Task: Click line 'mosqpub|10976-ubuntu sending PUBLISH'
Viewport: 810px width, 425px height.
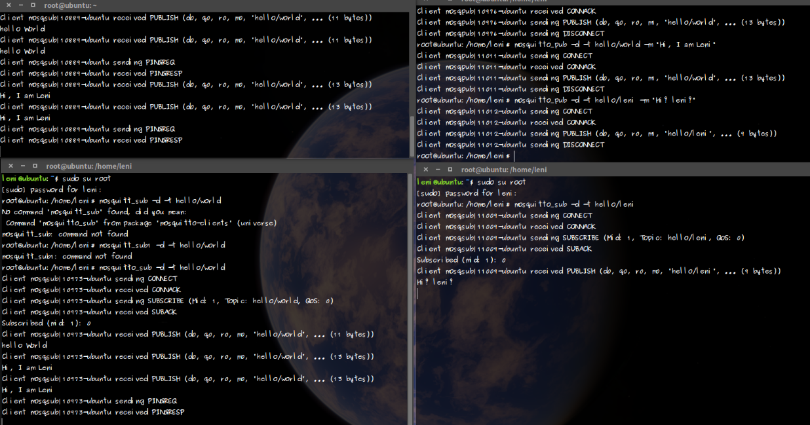Action: point(601,22)
